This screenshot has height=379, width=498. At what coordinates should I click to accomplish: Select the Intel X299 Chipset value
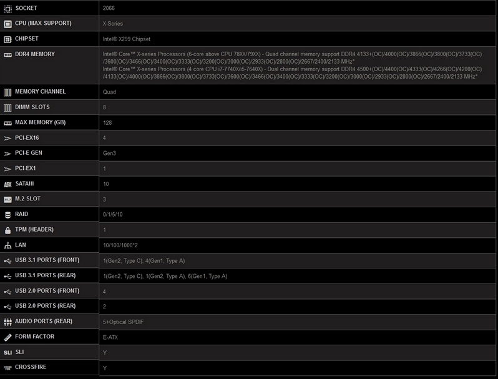[x=127, y=39]
